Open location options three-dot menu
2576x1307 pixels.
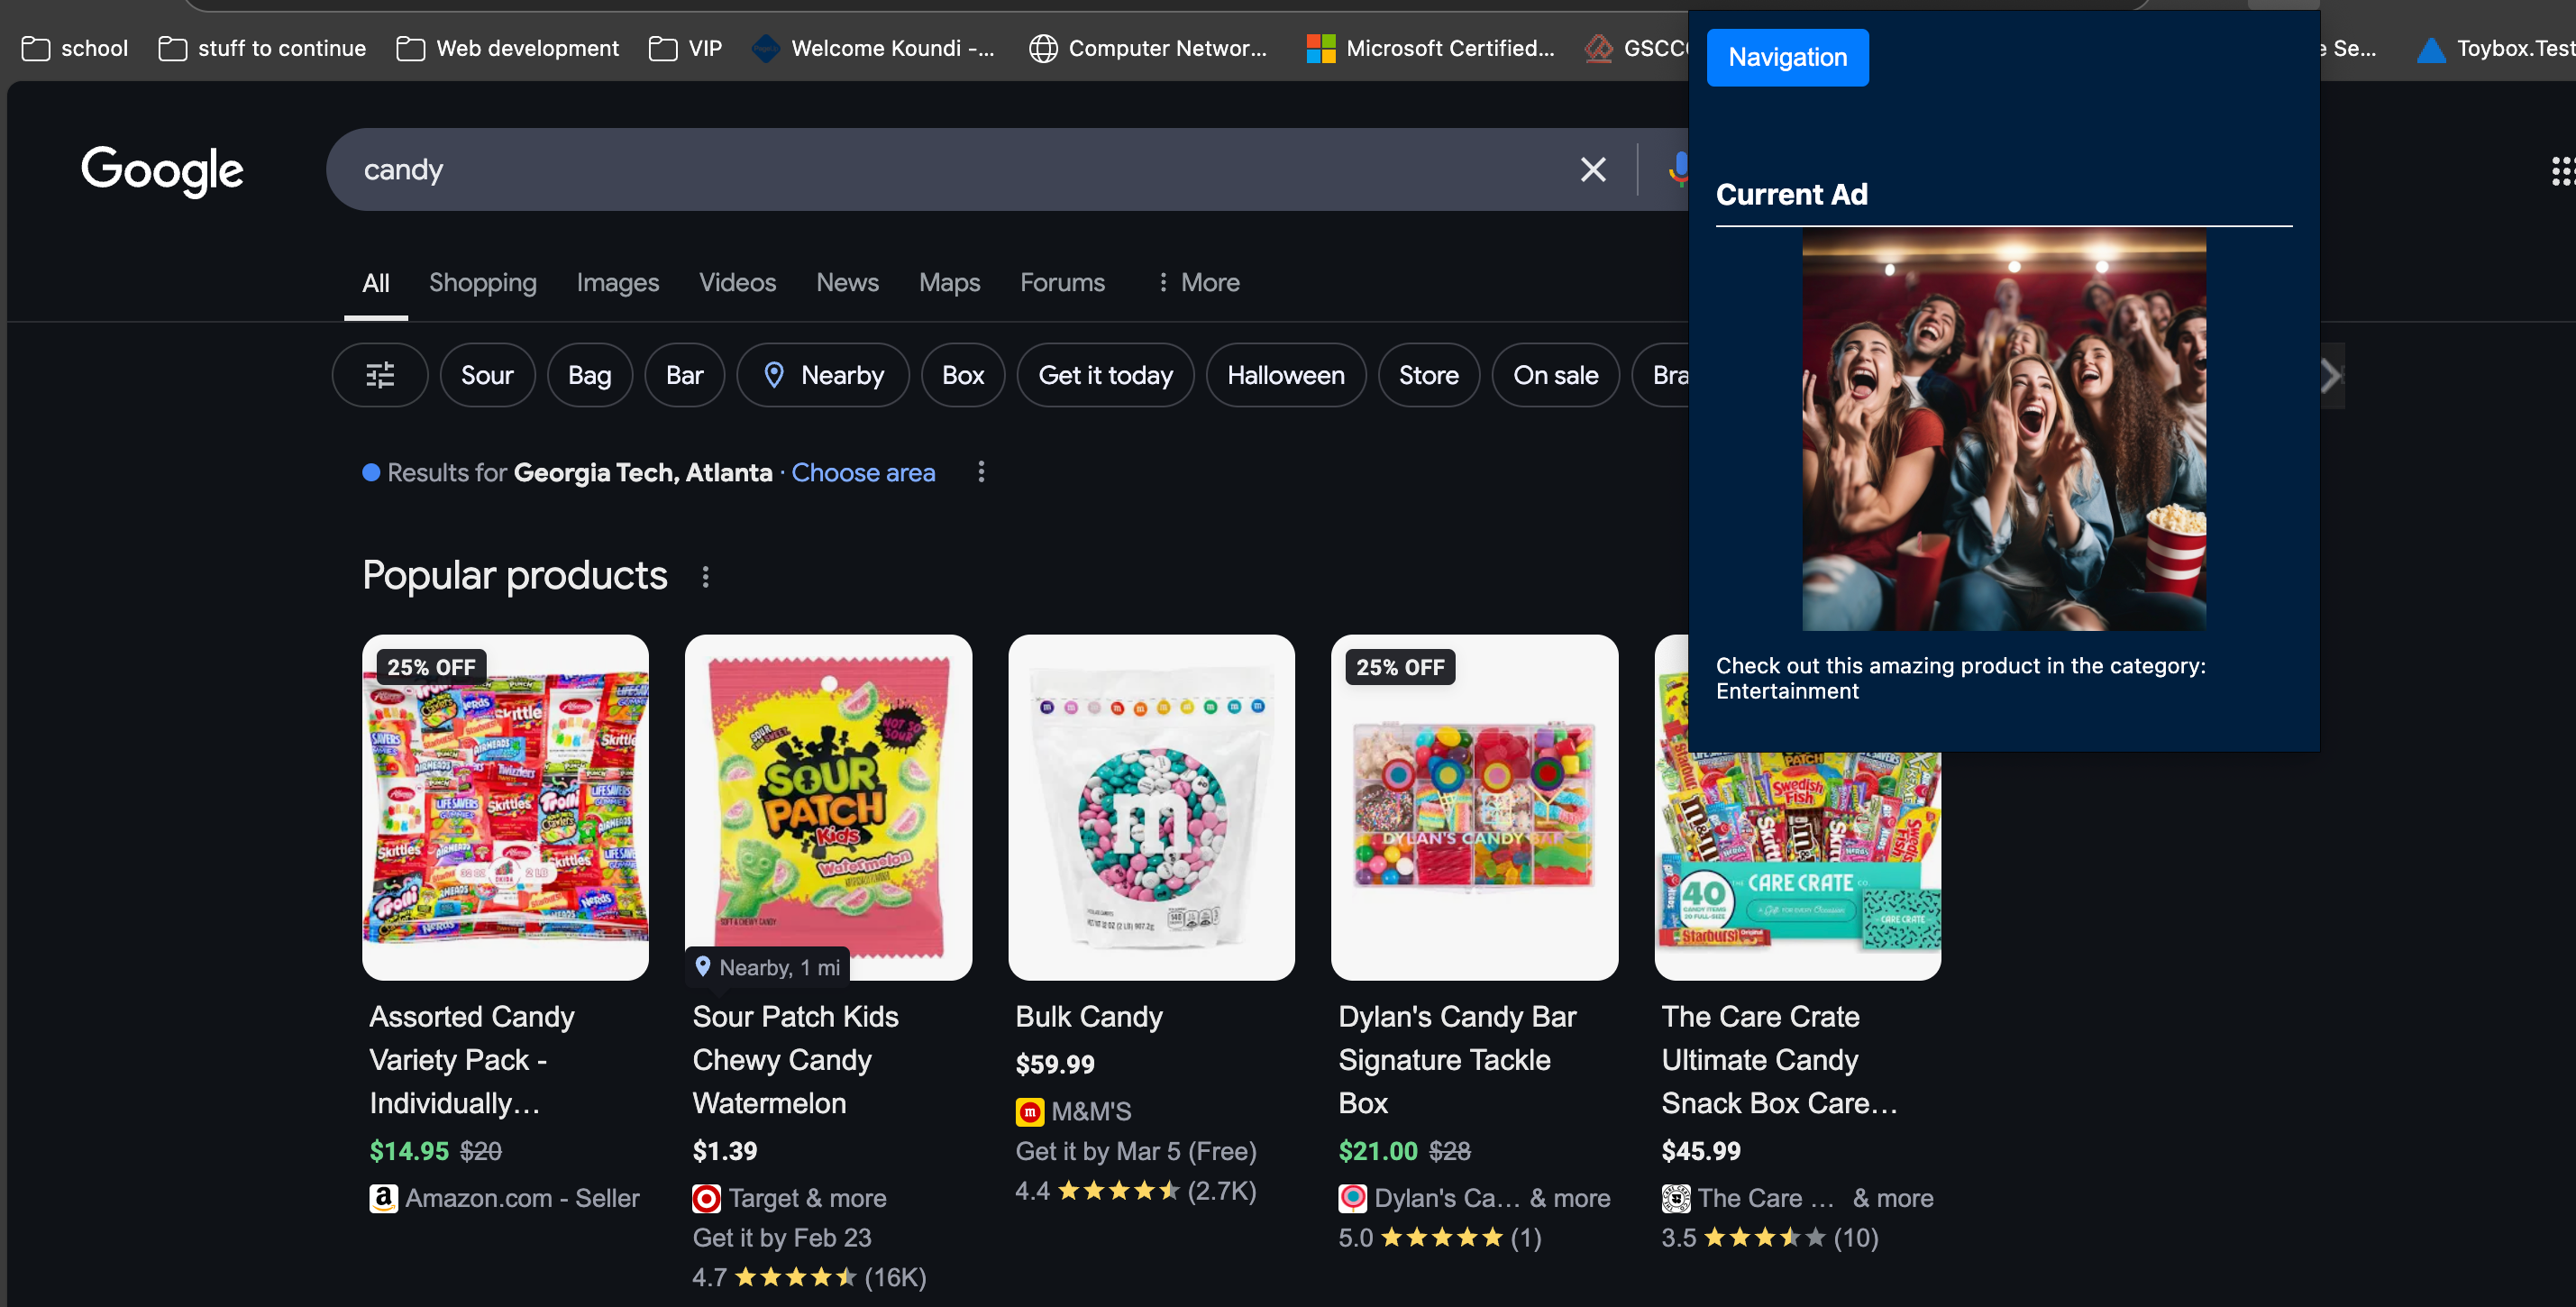coord(981,472)
